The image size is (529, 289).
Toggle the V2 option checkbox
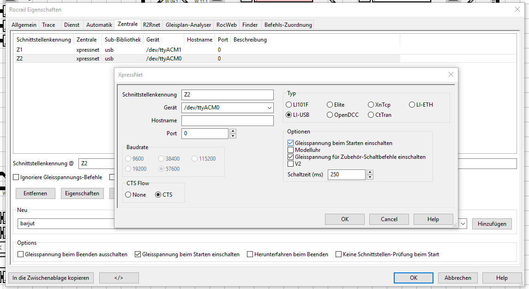(x=291, y=163)
